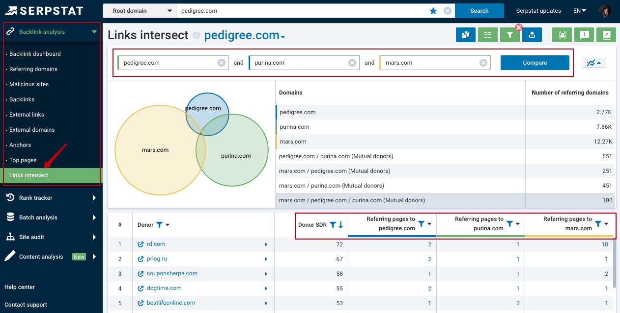620x313 pixels.
Task: Click the info icon next to Links intersect
Action: pos(197,36)
